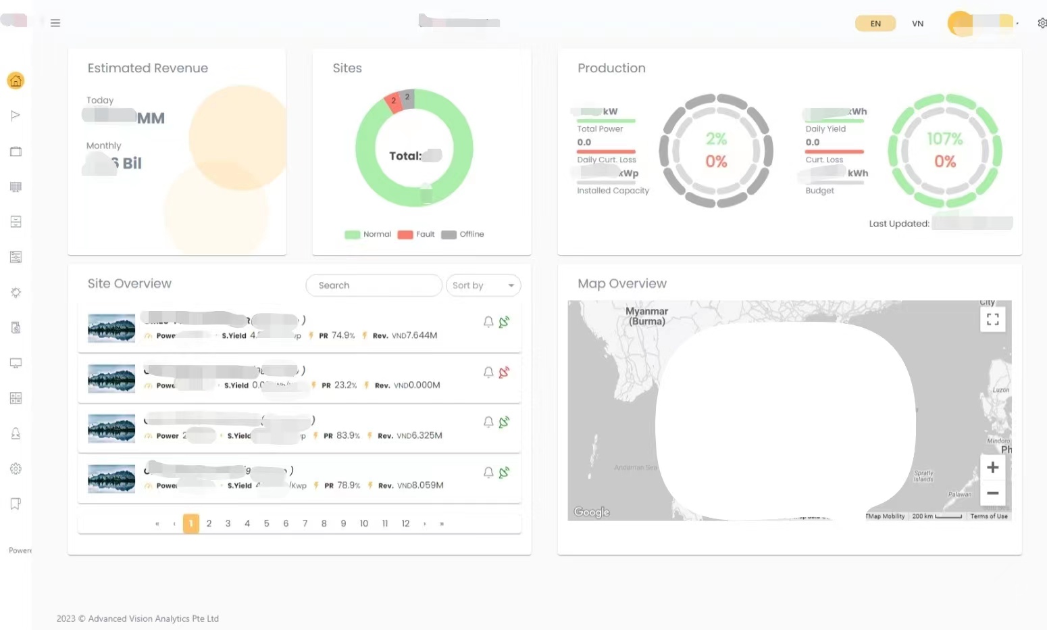Switch language to EN
The width and height of the screenshot is (1047, 630).
point(875,24)
